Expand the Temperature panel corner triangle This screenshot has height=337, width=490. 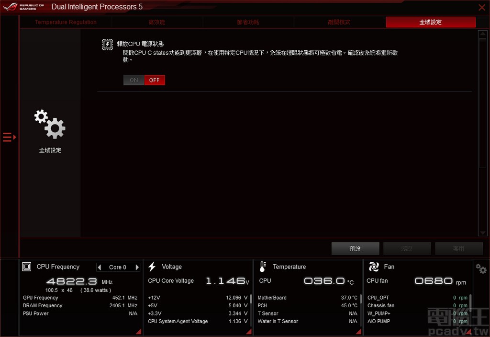tap(359, 331)
